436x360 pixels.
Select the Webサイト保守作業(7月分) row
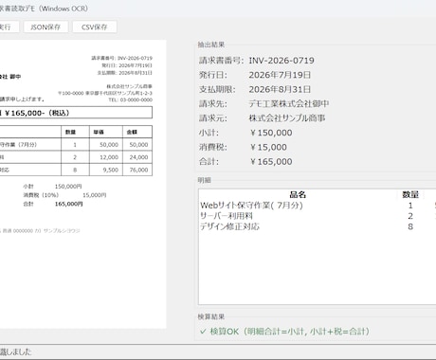pos(318,206)
